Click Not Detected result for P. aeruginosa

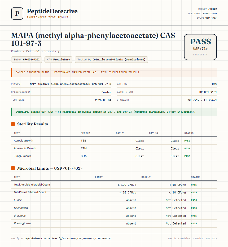(176, 223)
